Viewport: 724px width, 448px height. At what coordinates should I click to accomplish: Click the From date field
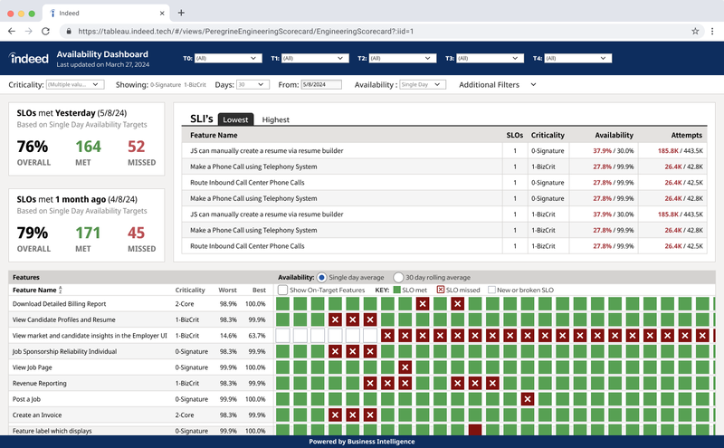321,84
